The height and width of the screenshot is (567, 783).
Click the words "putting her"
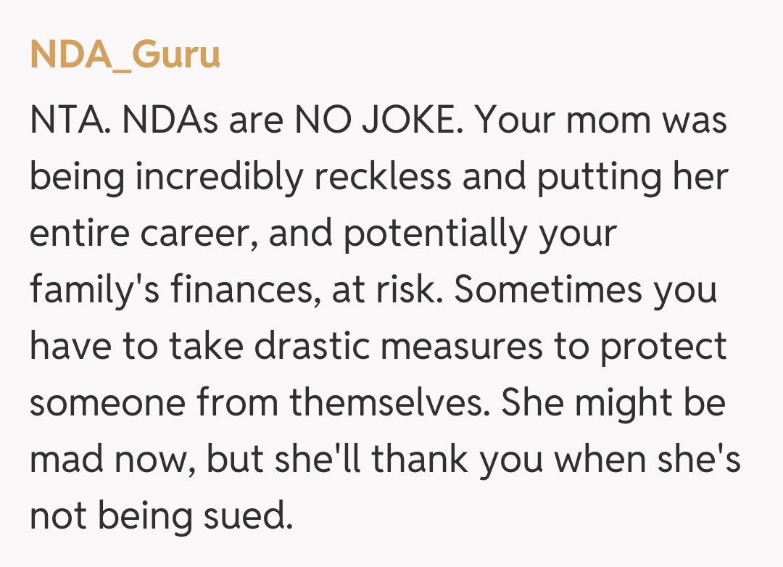[632, 177]
